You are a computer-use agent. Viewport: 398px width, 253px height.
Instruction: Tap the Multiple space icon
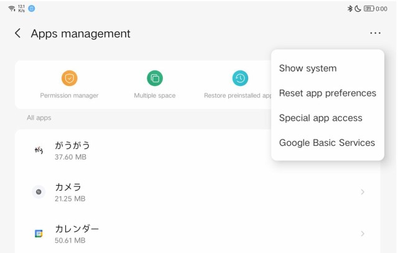[155, 79]
